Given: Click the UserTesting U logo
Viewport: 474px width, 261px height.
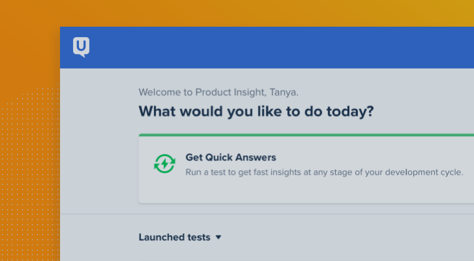Looking at the screenshot, I should click(x=81, y=47).
